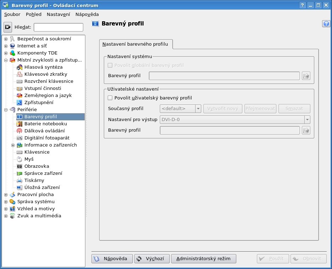This screenshot has width=332, height=269.
Task: Expand Internet a síť tree node
Action: click(x=6, y=46)
